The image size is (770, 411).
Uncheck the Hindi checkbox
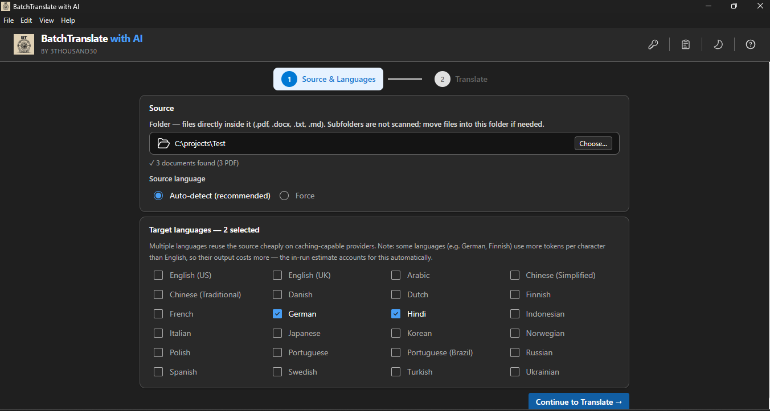pos(396,314)
